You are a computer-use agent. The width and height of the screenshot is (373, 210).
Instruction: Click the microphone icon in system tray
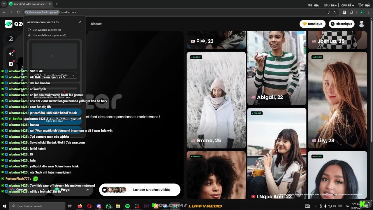point(325,206)
